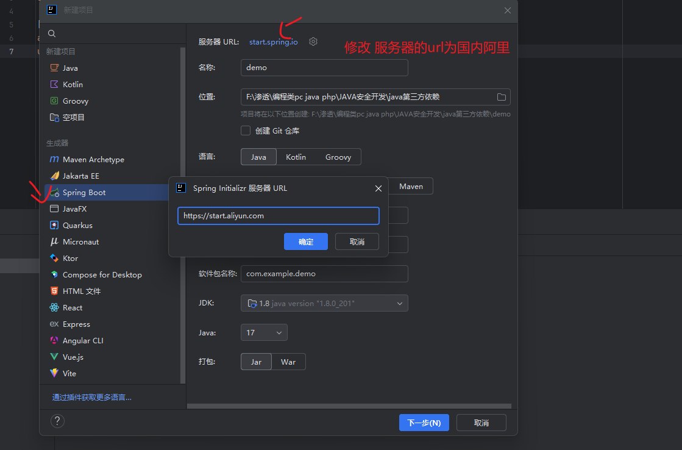Select Maven as the build type
Screen dimensions: 682x450
coord(411,186)
